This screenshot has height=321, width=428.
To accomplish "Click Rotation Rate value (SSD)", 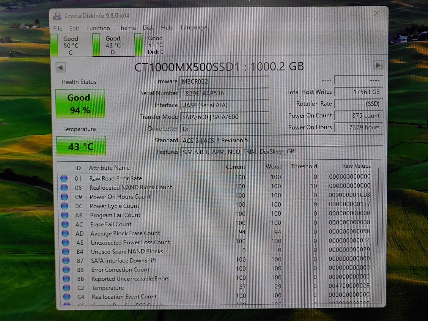I will point(358,104).
